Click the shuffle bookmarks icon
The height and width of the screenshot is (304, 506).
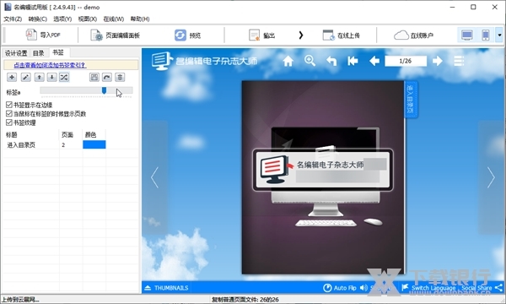pos(64,77)
